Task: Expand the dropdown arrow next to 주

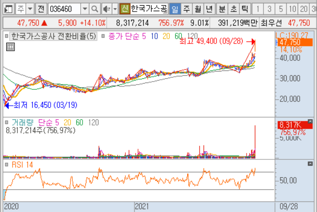Action: (30, 9)
